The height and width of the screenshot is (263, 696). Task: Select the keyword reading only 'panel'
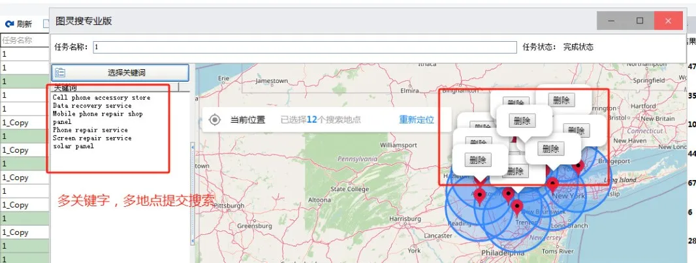click(x=61, y=122)
